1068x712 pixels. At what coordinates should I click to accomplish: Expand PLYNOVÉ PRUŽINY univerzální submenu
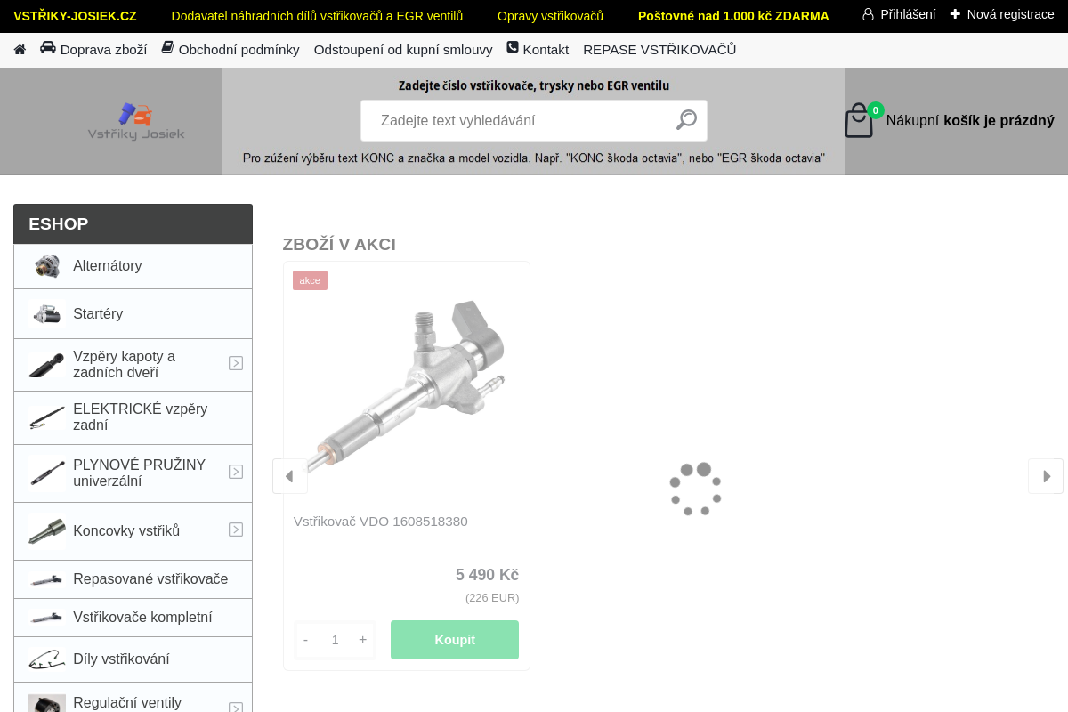(236, 472)
